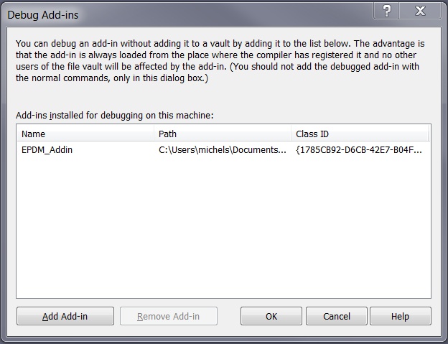Confirm the dialog with OK
The height and width of the screenshot is (344, 448).
(271, 316)
